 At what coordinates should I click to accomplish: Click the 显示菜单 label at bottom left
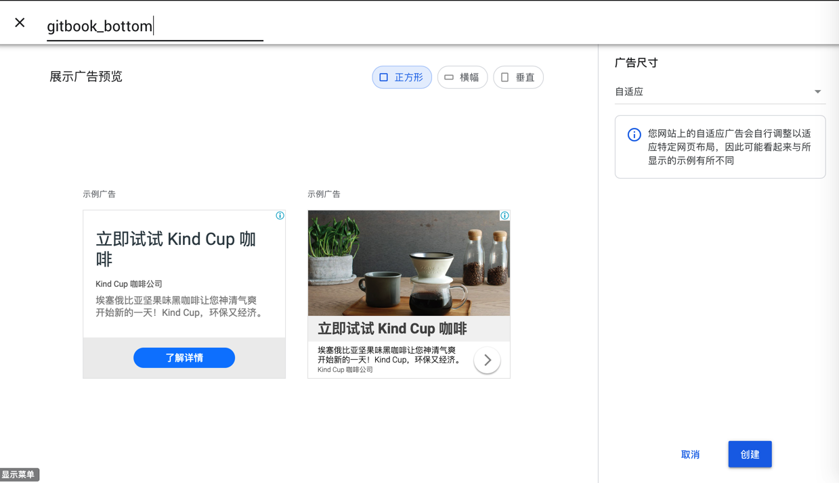[x=19, y=475]
